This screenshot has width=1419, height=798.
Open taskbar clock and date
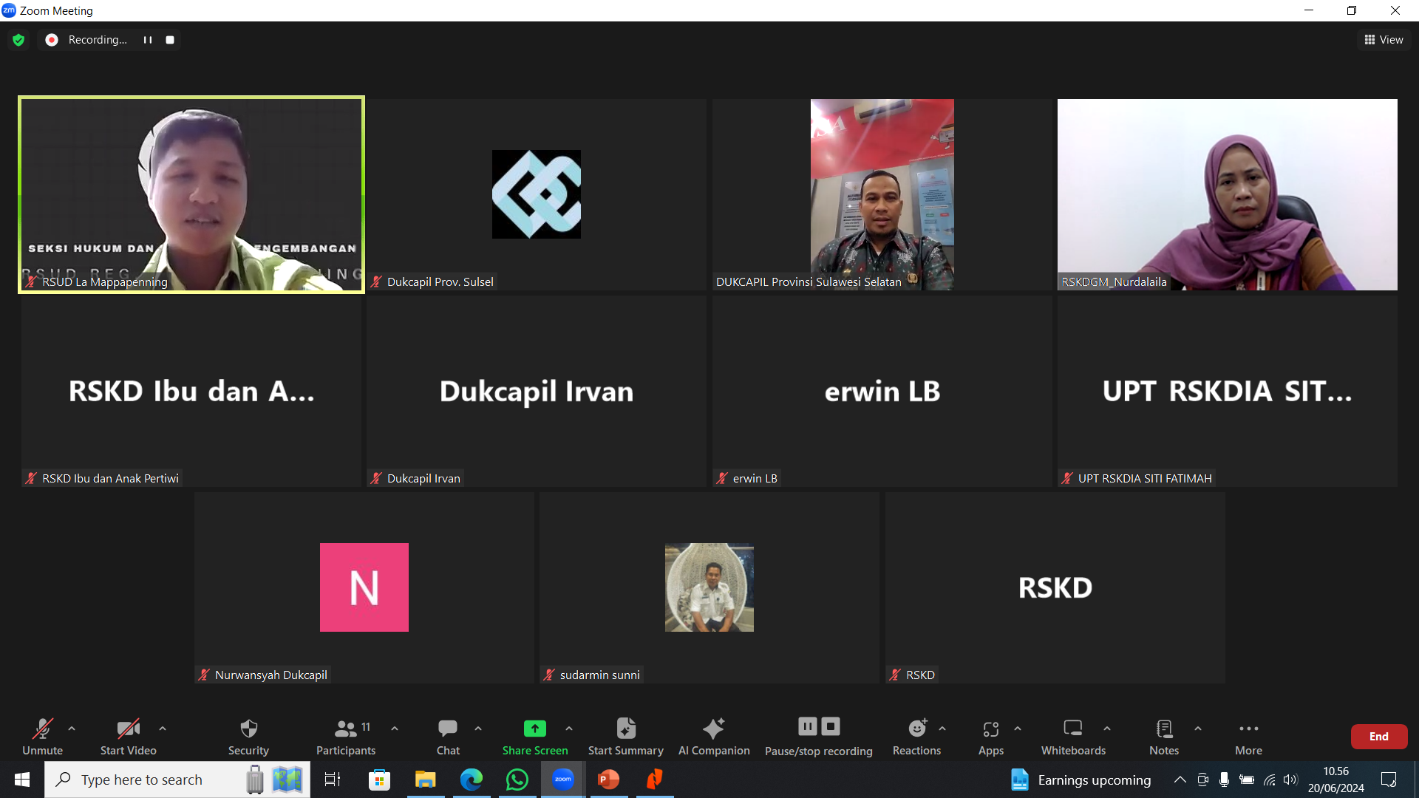coord(1336,780)
